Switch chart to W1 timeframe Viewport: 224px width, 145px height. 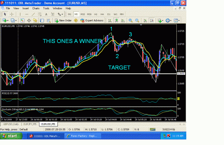(115, 14)
